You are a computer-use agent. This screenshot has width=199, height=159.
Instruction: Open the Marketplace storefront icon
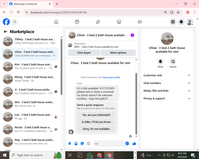click(119, 22)
